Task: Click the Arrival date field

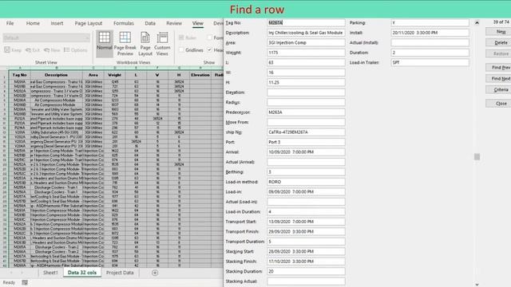Action: point(306,152)
